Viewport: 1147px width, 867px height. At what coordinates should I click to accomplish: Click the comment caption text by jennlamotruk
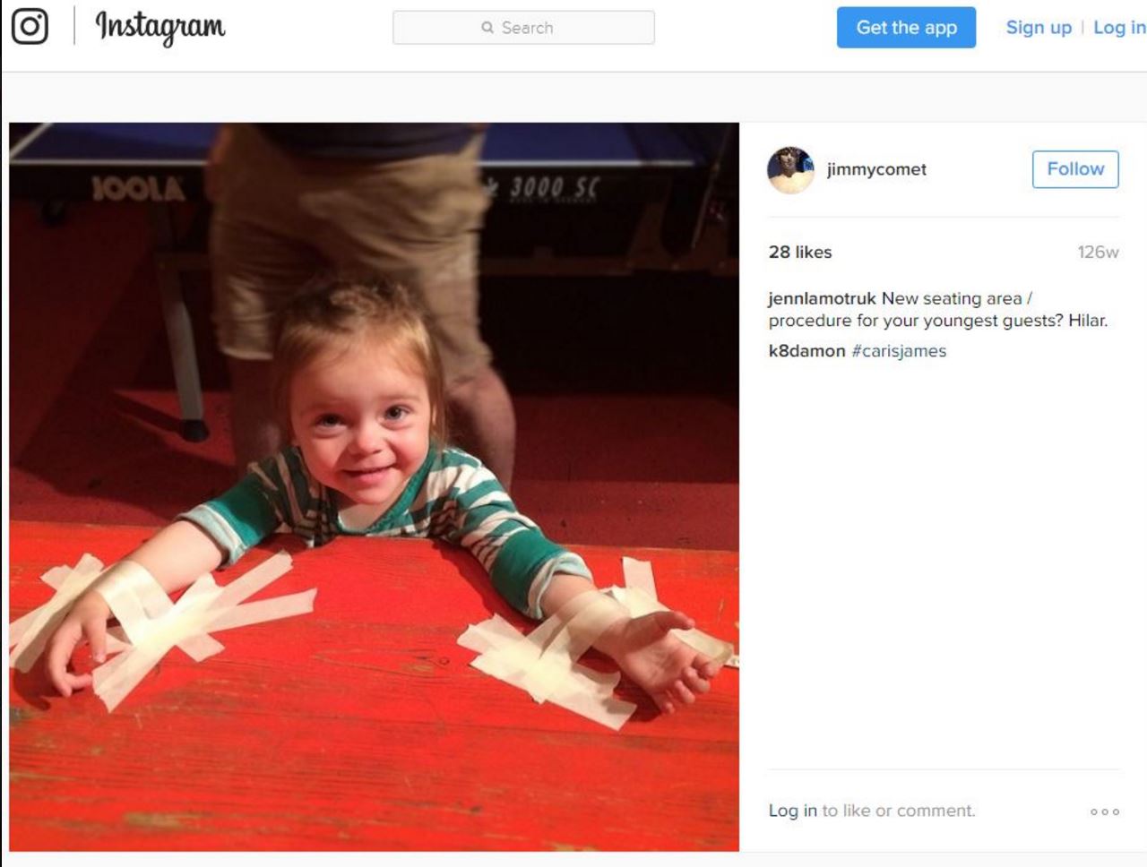click(x=937, y=309)
